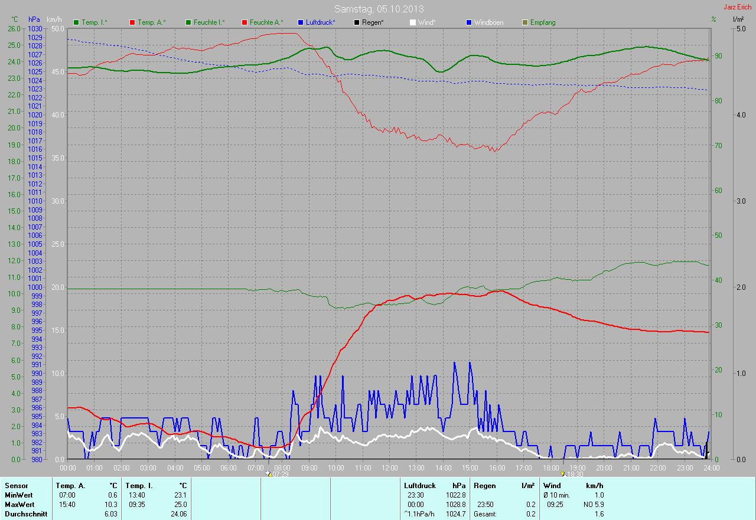Click the white Wind legend square
Viewport: 756px width, 520px height.
tap(413, 22)
